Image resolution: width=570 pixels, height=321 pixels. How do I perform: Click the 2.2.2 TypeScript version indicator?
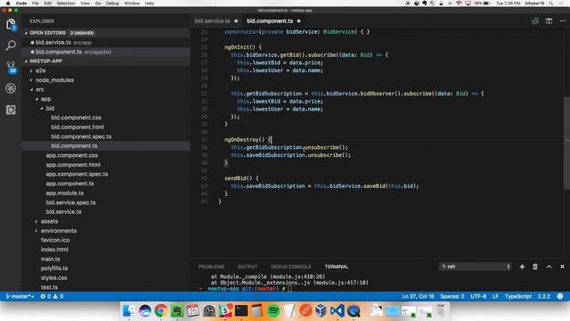(544, 296)
